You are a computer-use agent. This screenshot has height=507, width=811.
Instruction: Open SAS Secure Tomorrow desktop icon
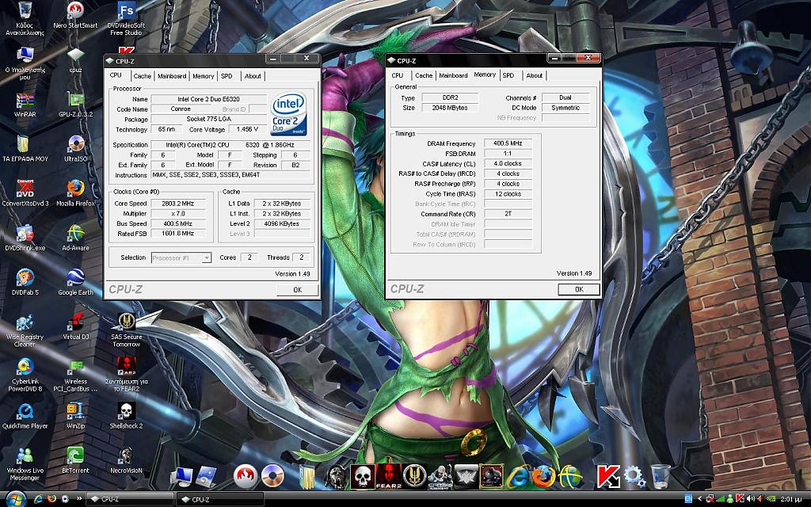pos(126,330)
